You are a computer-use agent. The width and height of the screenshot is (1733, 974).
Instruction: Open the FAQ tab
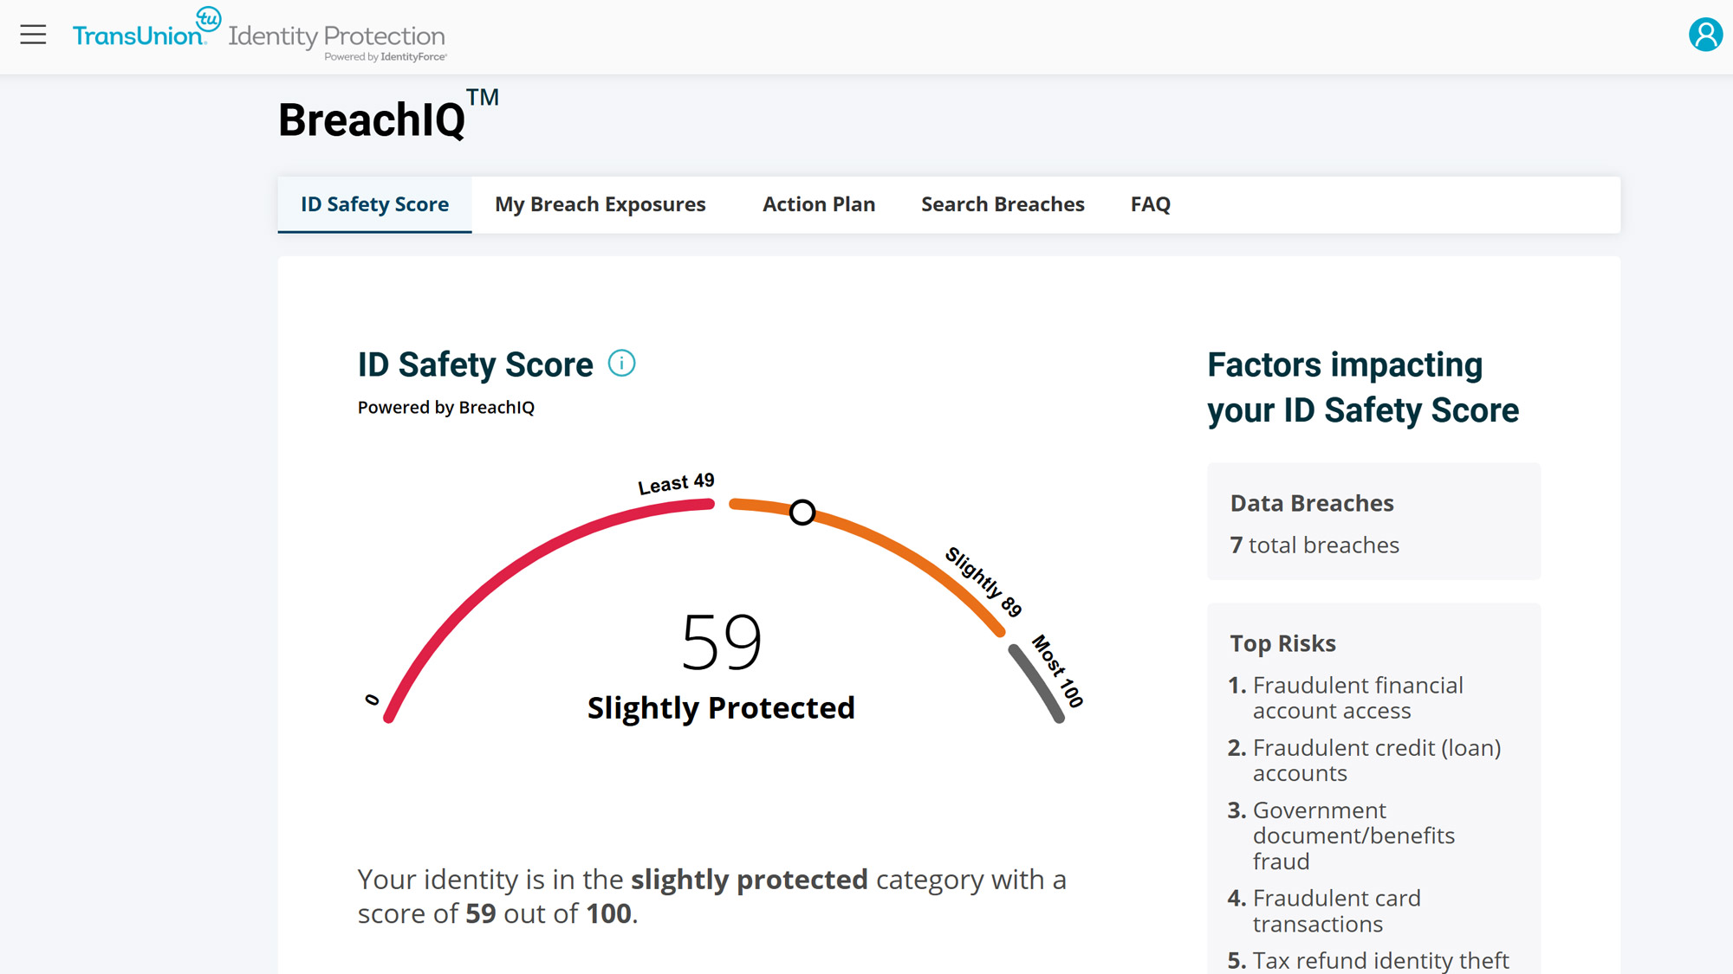point(1150,204)
